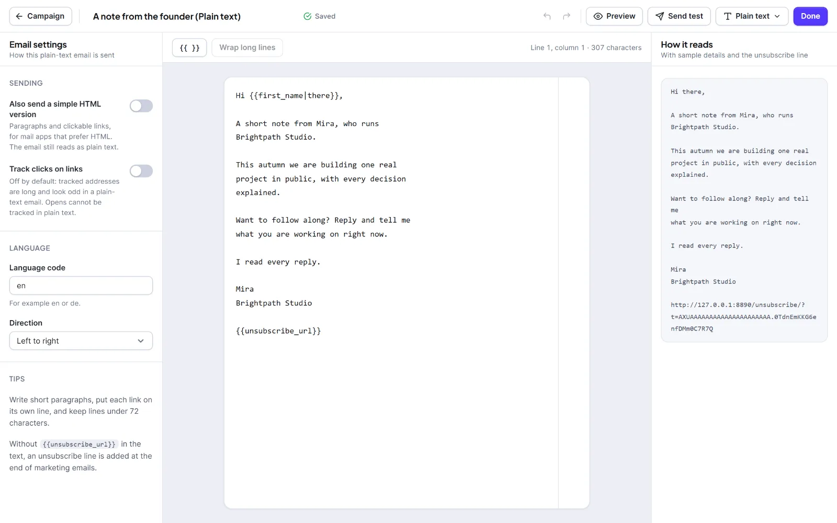Click the undo arrow icon

coord(547,16)
